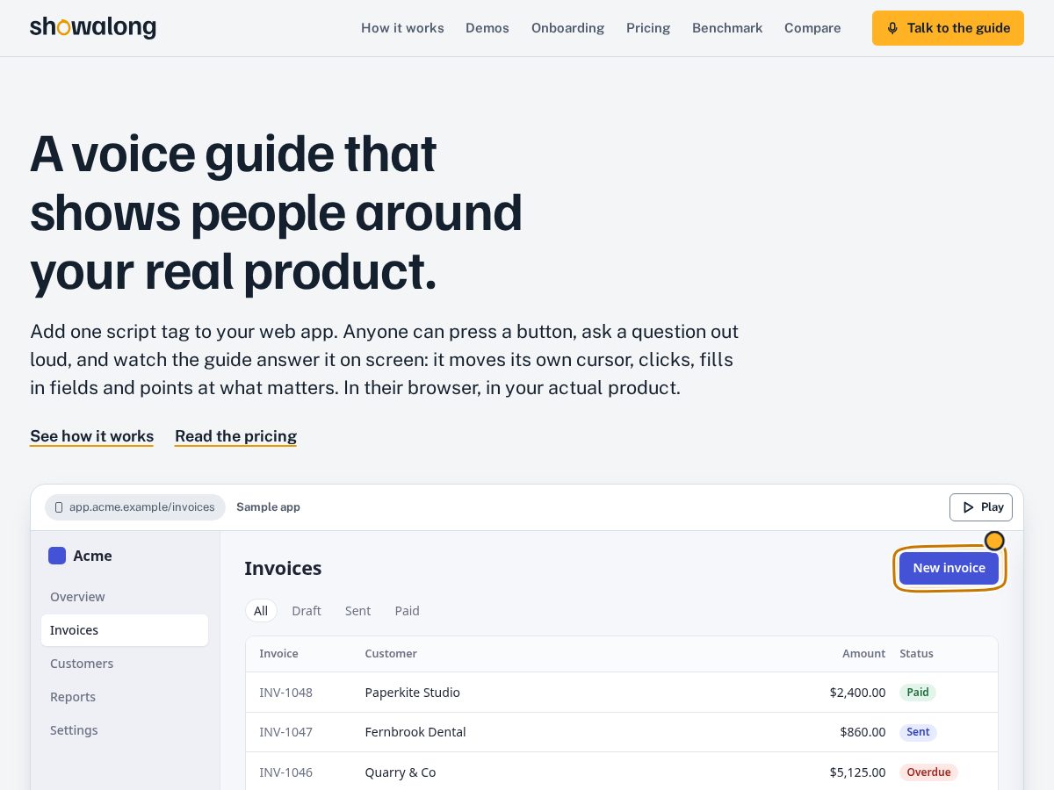Viewport: 1054px width, 790px height.
Task: Click the Status column header
Action: [x=916, y=654]
